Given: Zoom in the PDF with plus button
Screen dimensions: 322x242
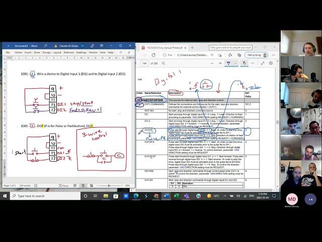Looking at the screenshot, I should click(x=220, y=63).
